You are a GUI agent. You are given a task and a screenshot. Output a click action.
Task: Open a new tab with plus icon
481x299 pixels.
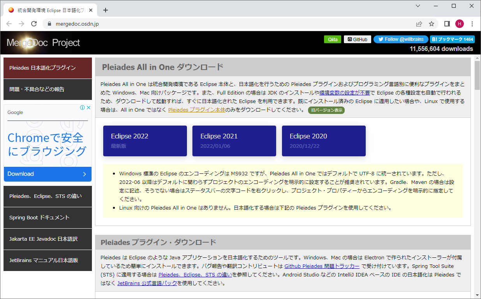click(x=106, y=10)
